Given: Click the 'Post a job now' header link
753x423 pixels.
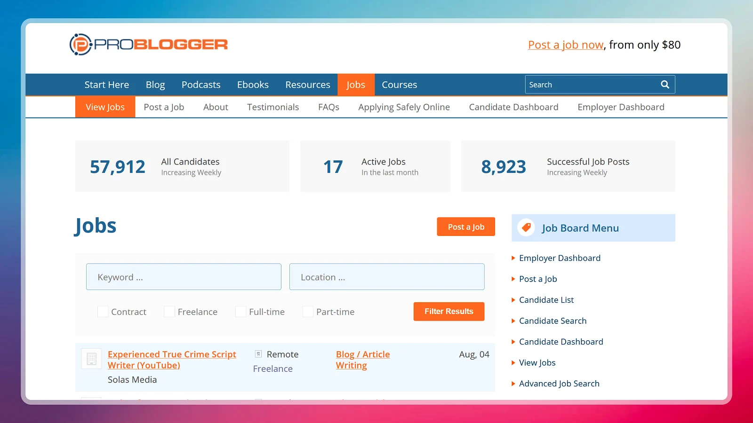Looking at the screenshot, I should 566,45.
